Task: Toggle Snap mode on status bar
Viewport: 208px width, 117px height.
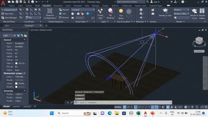Action: tap(128, 107)
